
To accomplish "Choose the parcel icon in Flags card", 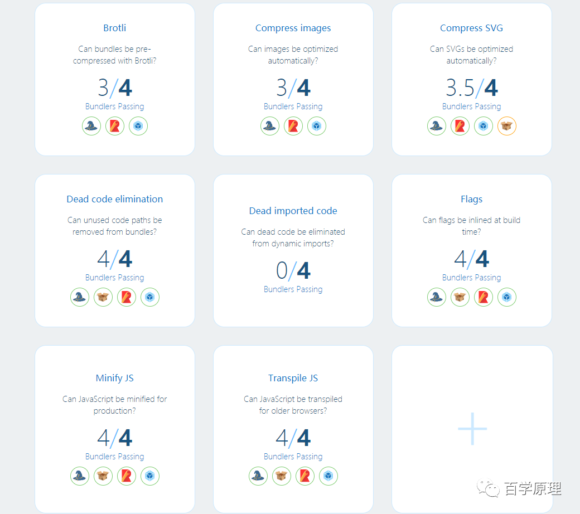I will tap(460, 297).
